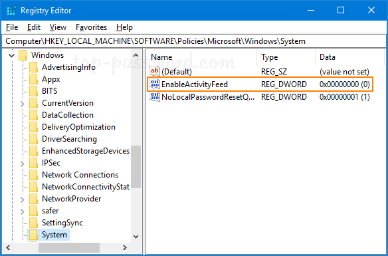The width and height of the screenshot is (388, 256).
Task: Select the EnableActivityFeed DWORD value icon
Action: [155, 84]
